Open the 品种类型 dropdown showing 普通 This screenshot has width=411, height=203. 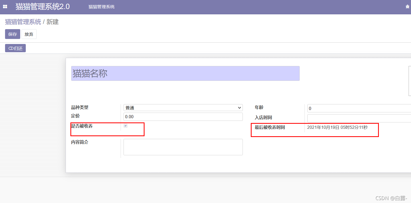[x=183, y=108]
